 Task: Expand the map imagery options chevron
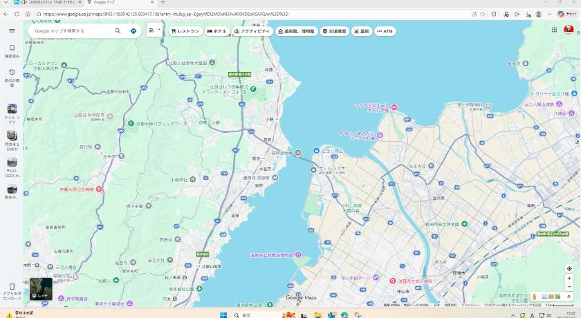click(569, 296)
